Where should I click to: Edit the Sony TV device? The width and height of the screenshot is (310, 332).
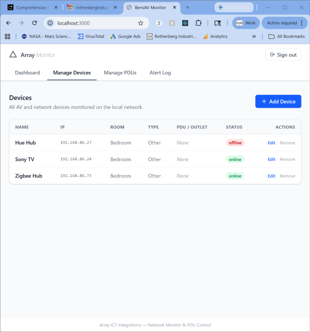(x=271, y=159)
